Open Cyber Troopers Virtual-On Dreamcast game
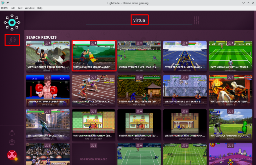 (185, 56)
